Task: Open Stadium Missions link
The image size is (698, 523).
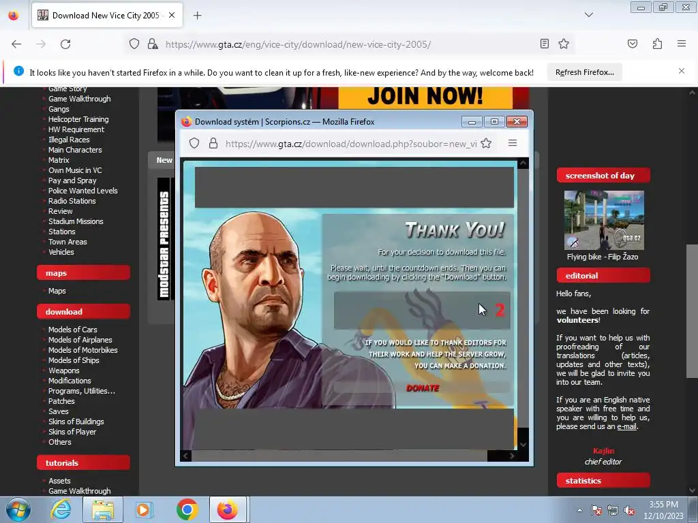Action: tap(76, 221)
